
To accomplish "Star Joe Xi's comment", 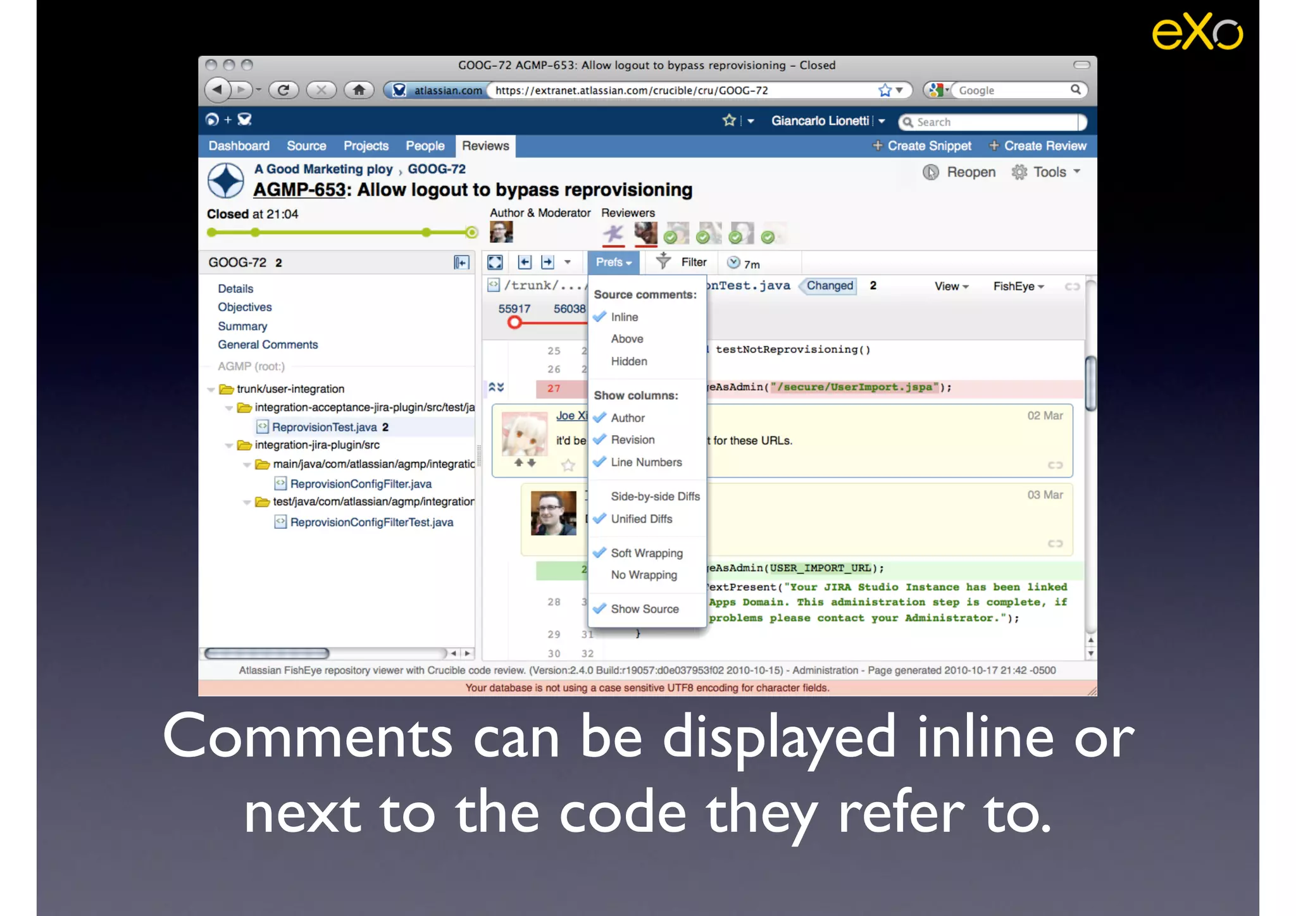I will (x=568, y=466).
